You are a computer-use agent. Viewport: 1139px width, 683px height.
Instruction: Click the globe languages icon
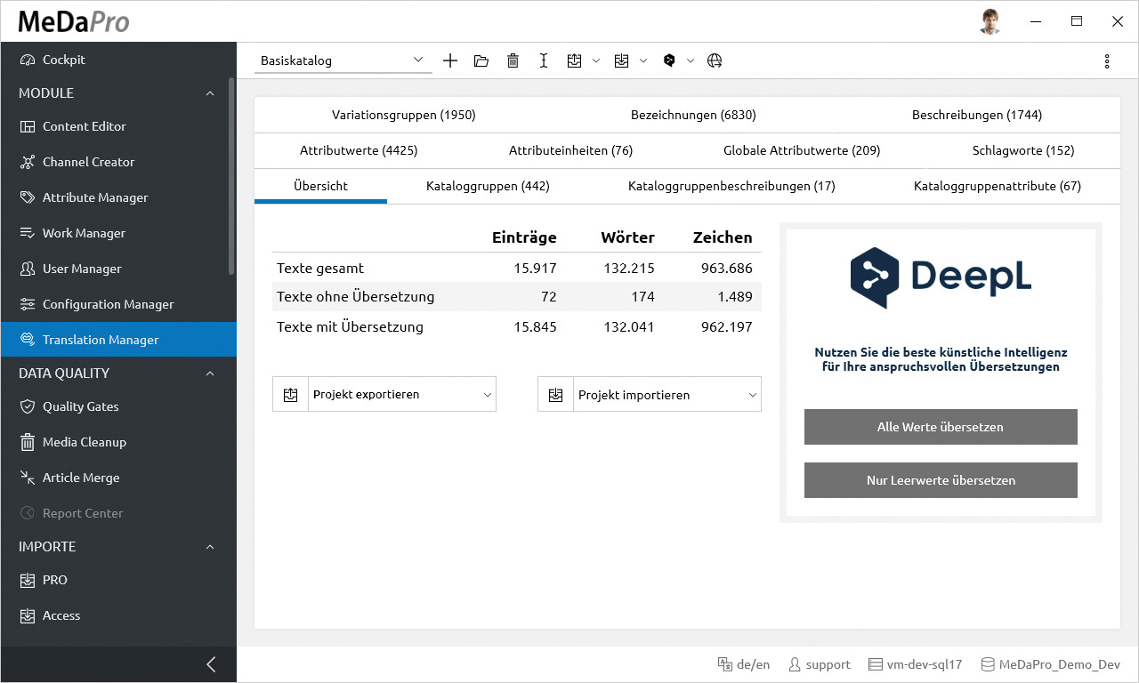(715, 60)
